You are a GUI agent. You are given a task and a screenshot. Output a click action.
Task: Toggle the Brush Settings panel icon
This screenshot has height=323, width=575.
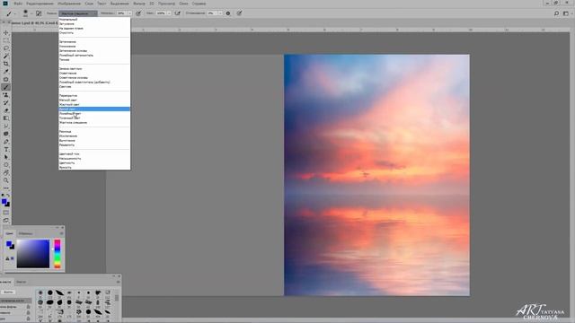pyautogui.click(x=39, y=13)
